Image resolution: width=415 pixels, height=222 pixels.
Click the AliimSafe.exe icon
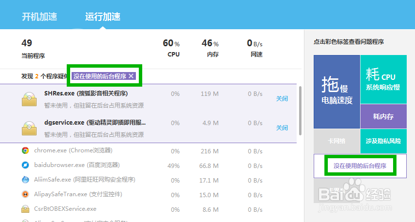pos(25,180)
